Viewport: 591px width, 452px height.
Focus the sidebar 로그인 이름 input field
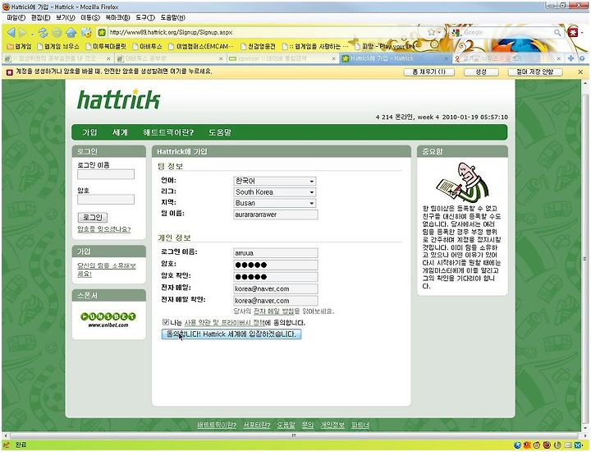[106, 174]
